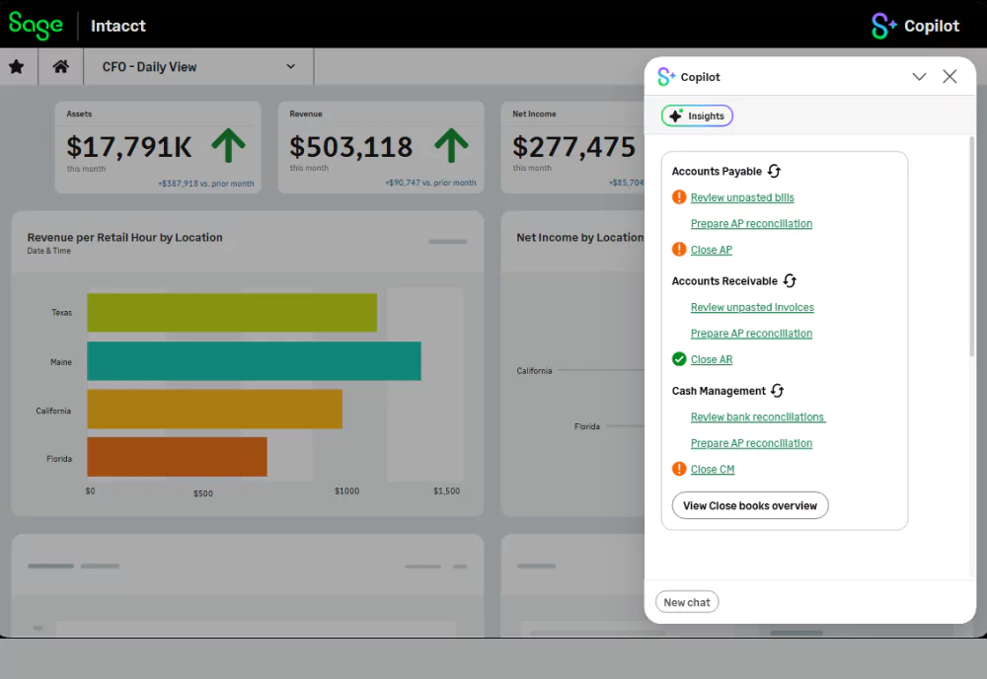Screen dimensions: 987x679
Task: Click green check icon beside Close AR
Action: pyautogui.click(x=679, y=359)
